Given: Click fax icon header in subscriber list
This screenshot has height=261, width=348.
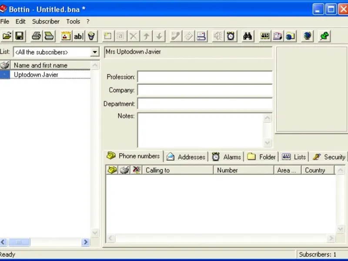Looking at the screenshot, I should [x=5, y=65].
